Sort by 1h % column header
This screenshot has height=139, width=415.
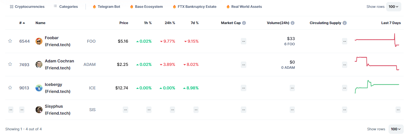click(x=148, y=23)
